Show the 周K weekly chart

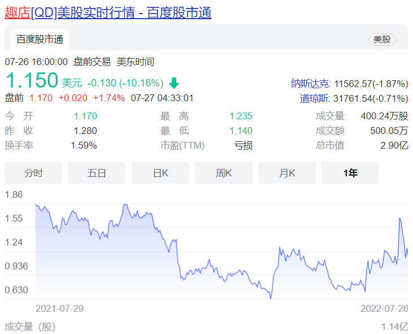coord(224,173)
